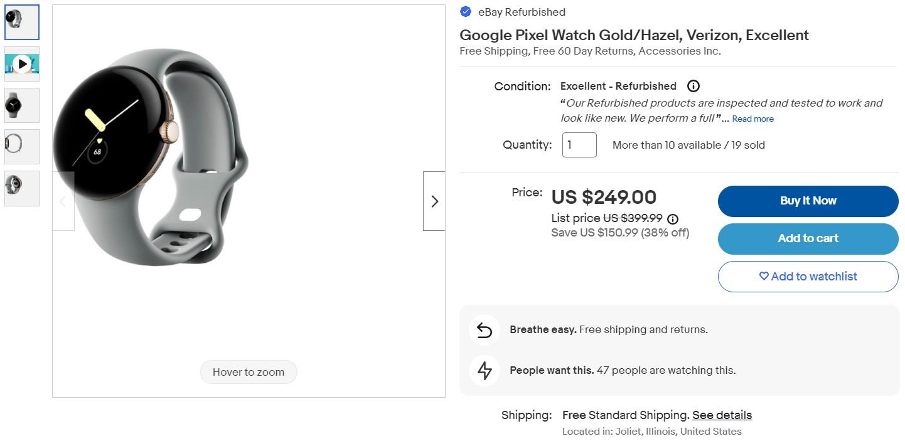Viewport: 905px width, 441px height.
Task: Click the Hover to zoom label
Action: [x=248, y=372]
